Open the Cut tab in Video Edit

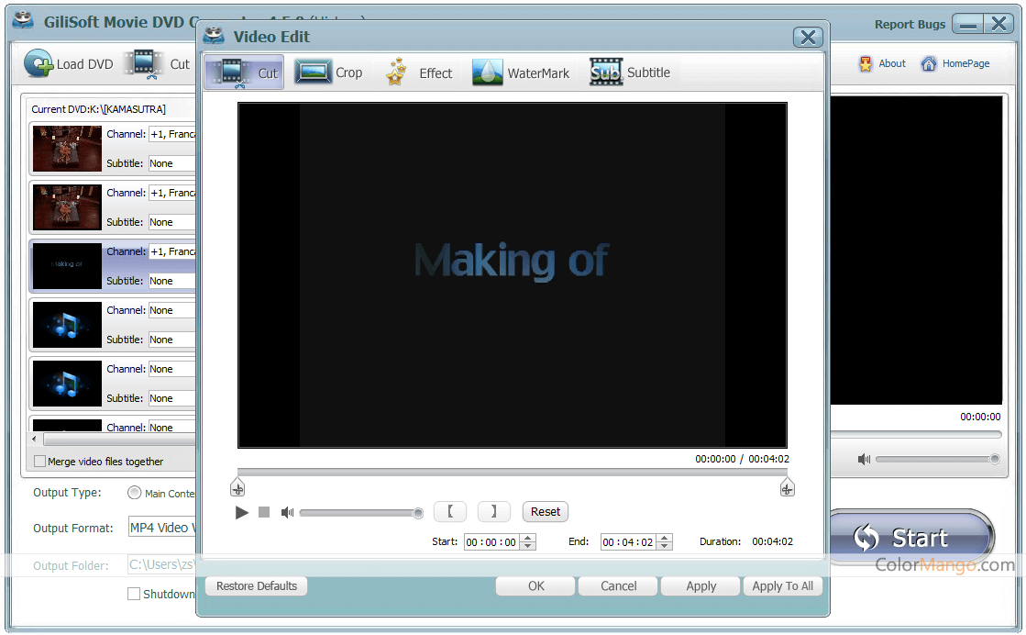click(244, 72)
